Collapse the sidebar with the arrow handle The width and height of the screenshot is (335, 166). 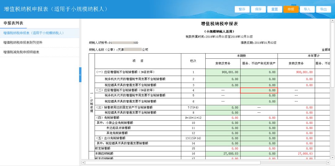(80, 75)
